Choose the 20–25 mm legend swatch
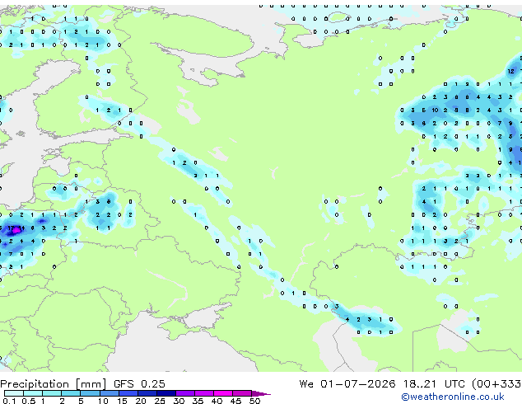Image resolution: width=522 pixels, height=404 pixels. point(147,393)
